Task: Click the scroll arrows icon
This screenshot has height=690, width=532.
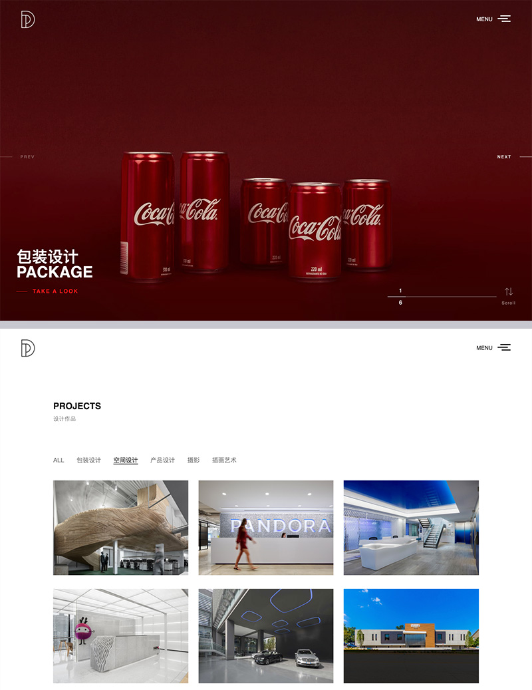Action: 509,291
